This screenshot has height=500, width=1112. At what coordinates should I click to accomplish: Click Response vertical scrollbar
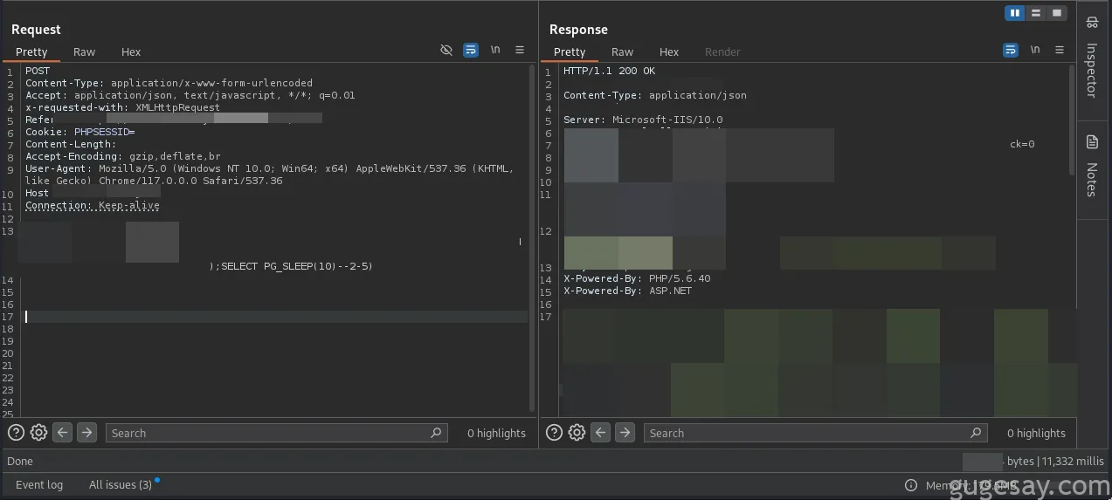pyautogui.click(x=1072, y=120)
